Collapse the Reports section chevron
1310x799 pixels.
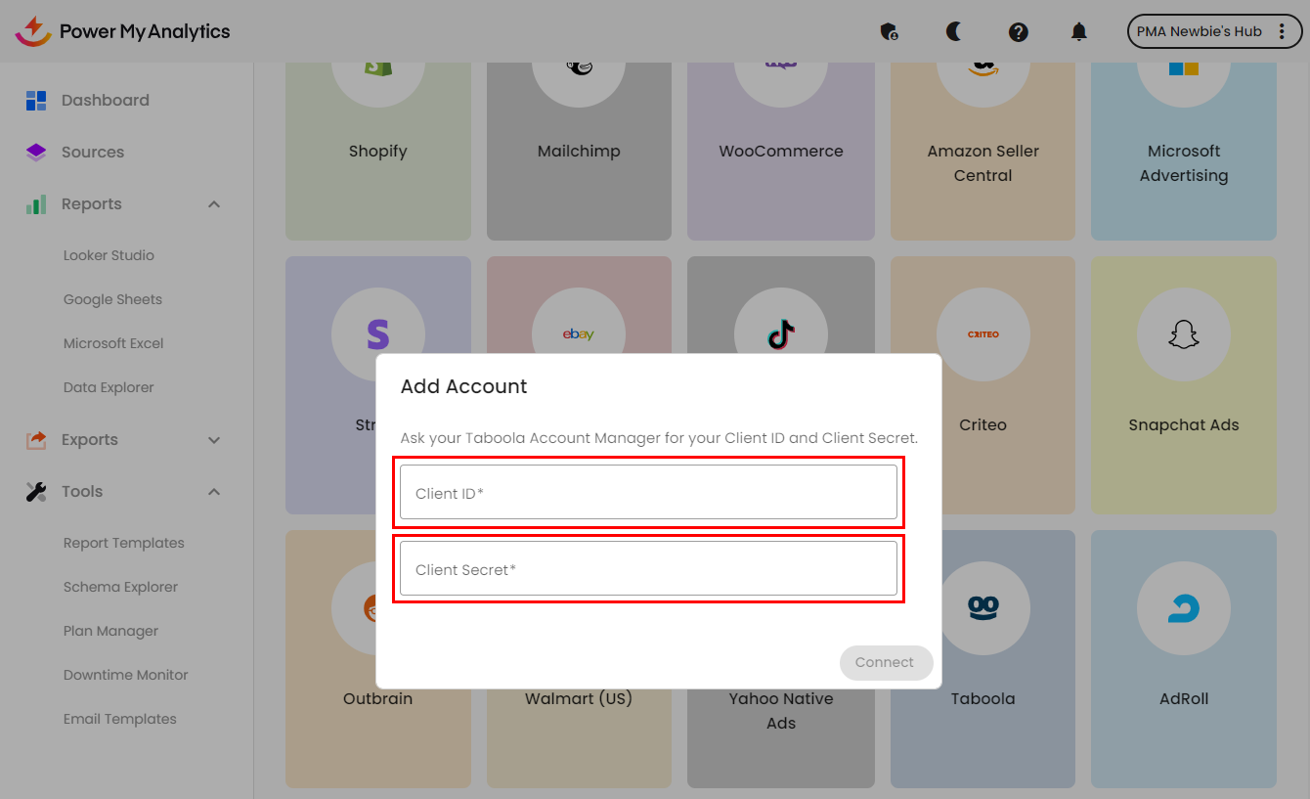pyautogui.click(x=214, y=203)
